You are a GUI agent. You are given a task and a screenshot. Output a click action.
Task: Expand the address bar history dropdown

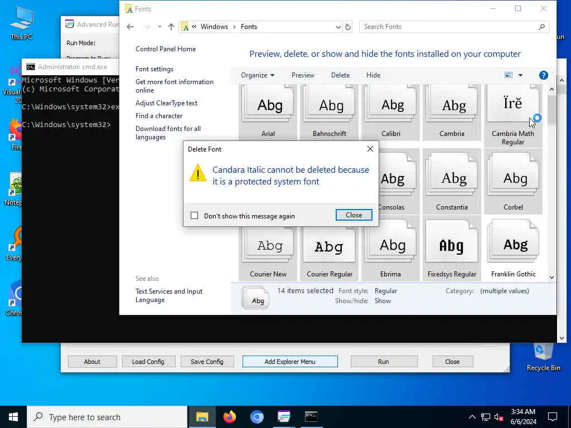click(x=338, y=27)
